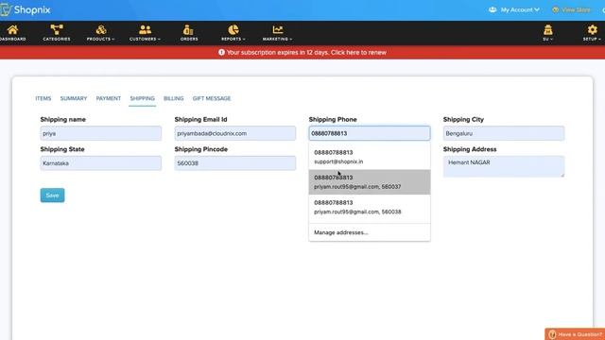Screen dimensions: 605x340
Task: Switch to the Summary tab
Action: click(74, 98)
